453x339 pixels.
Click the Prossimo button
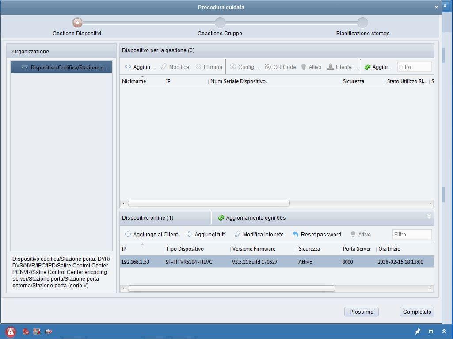361,312
